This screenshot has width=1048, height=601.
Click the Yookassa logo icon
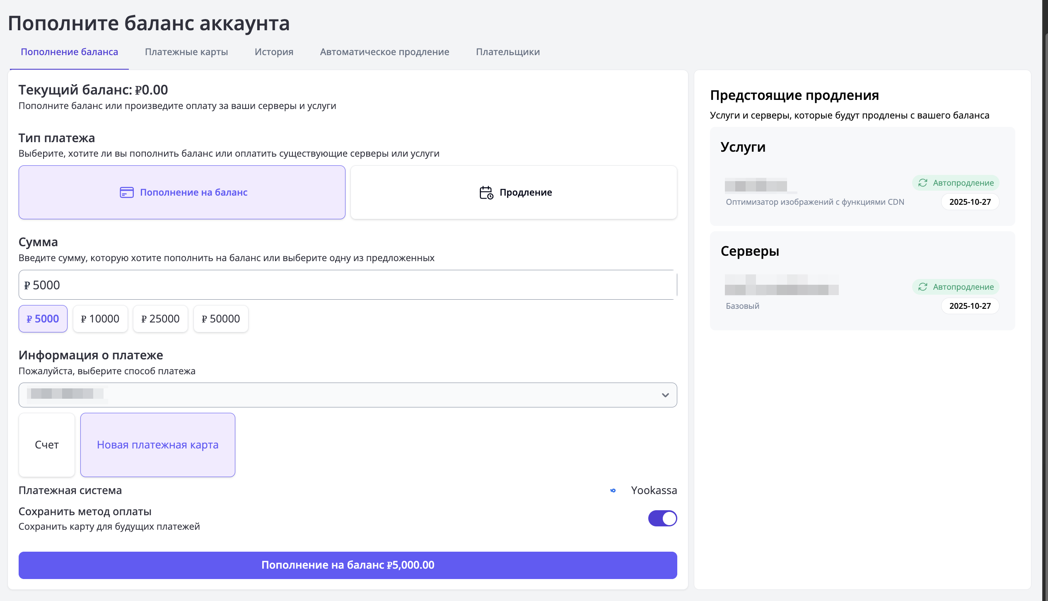point(613,490)
